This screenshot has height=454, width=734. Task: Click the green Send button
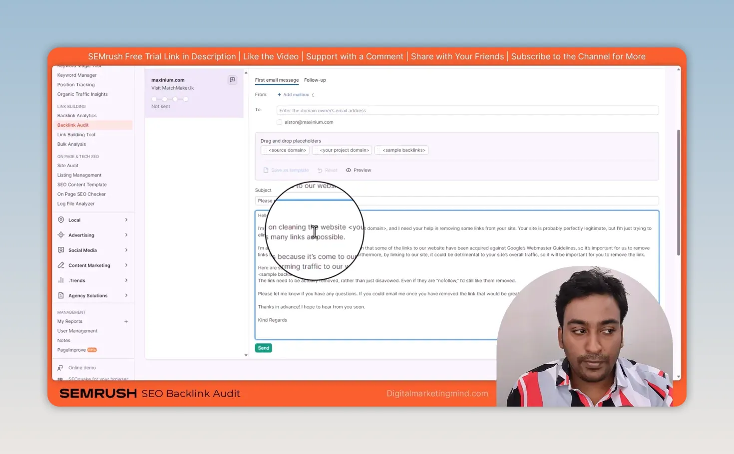pyautogui.click(x=264, y=348)
